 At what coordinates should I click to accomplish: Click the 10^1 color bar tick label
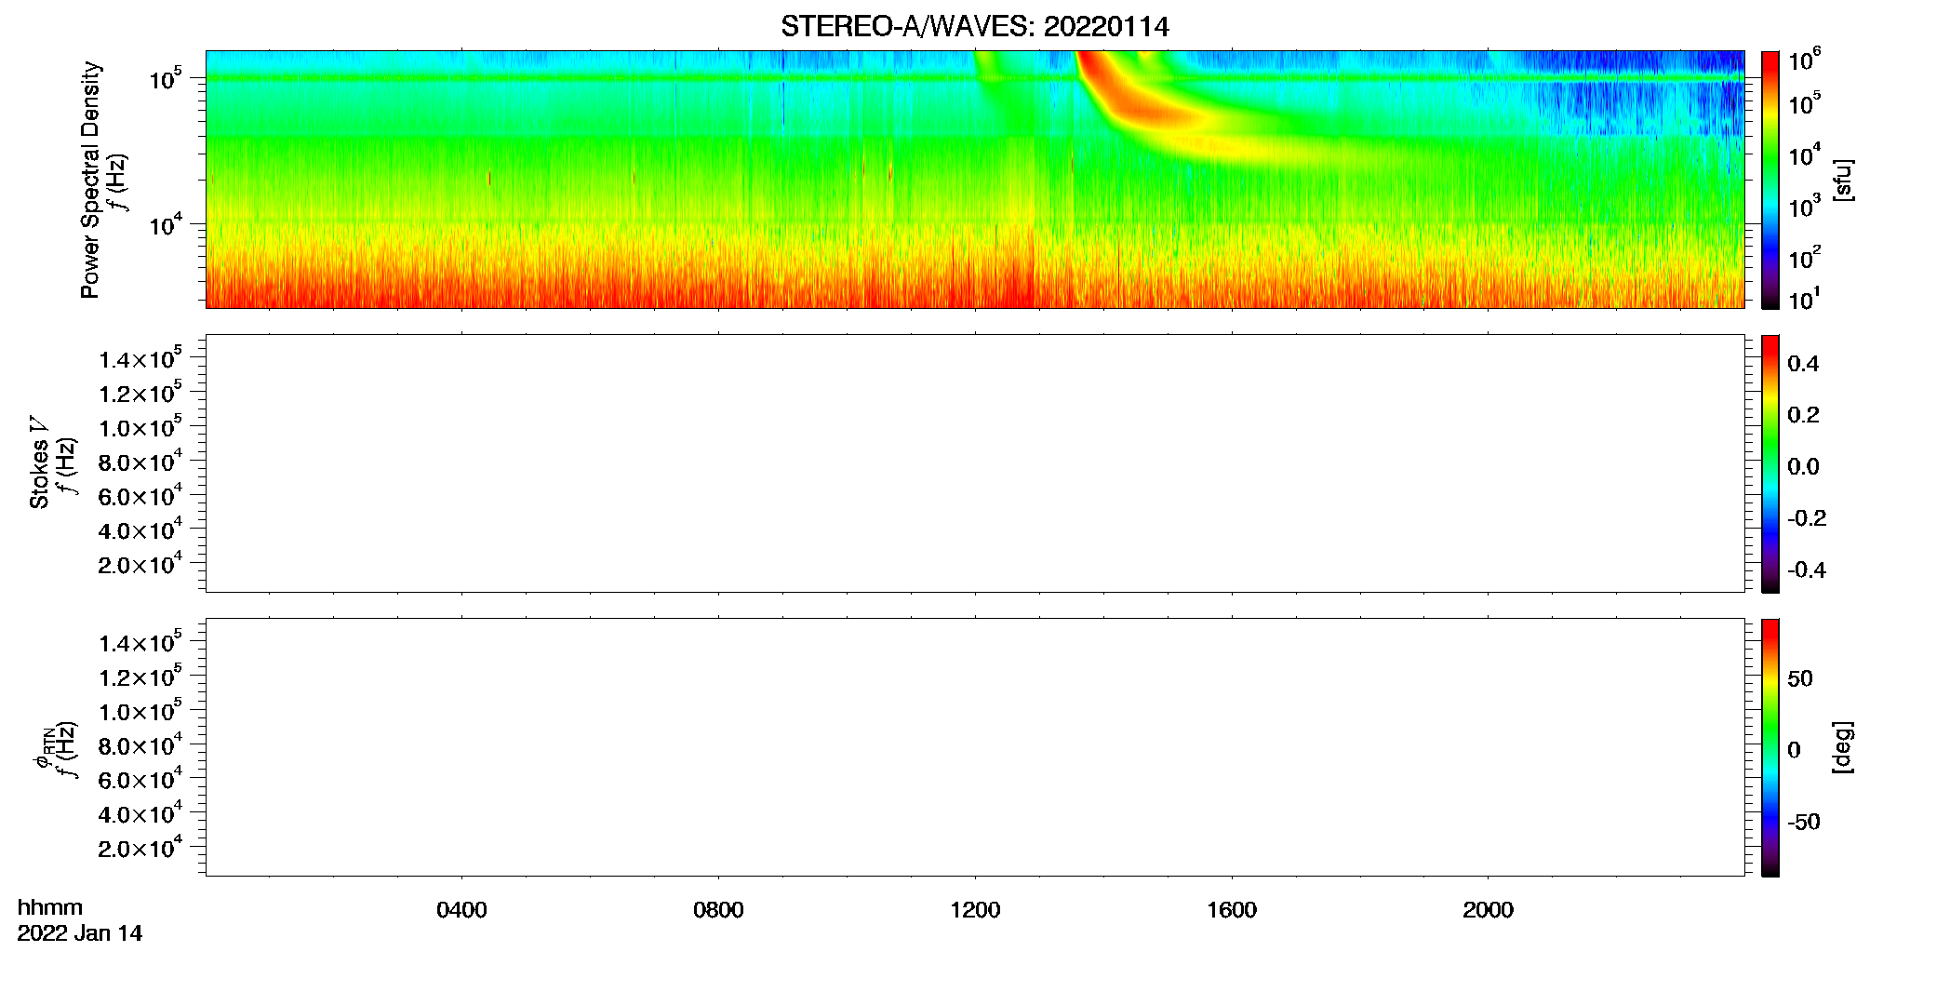click(1804, 300)
